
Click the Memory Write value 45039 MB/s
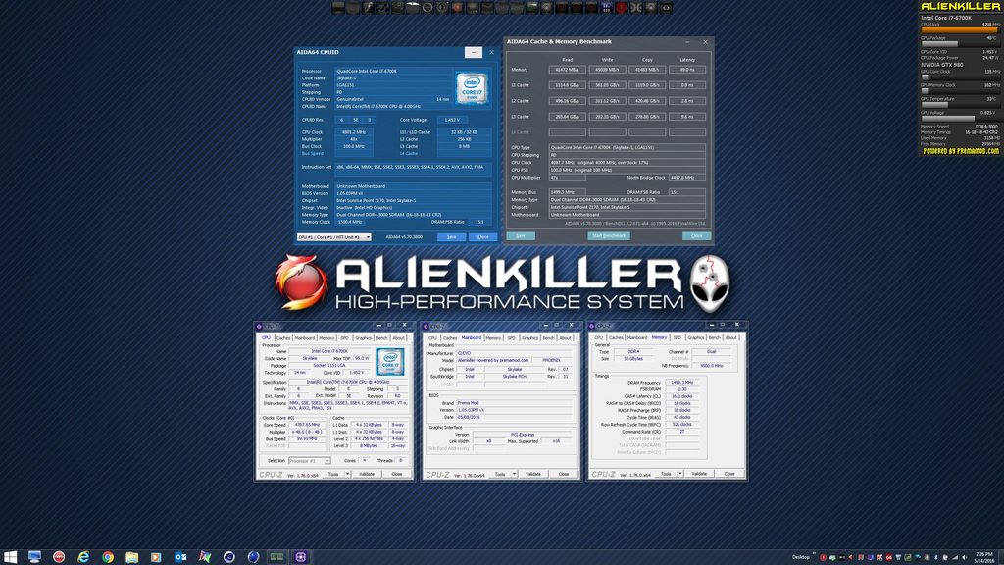[x=607, y=70]
